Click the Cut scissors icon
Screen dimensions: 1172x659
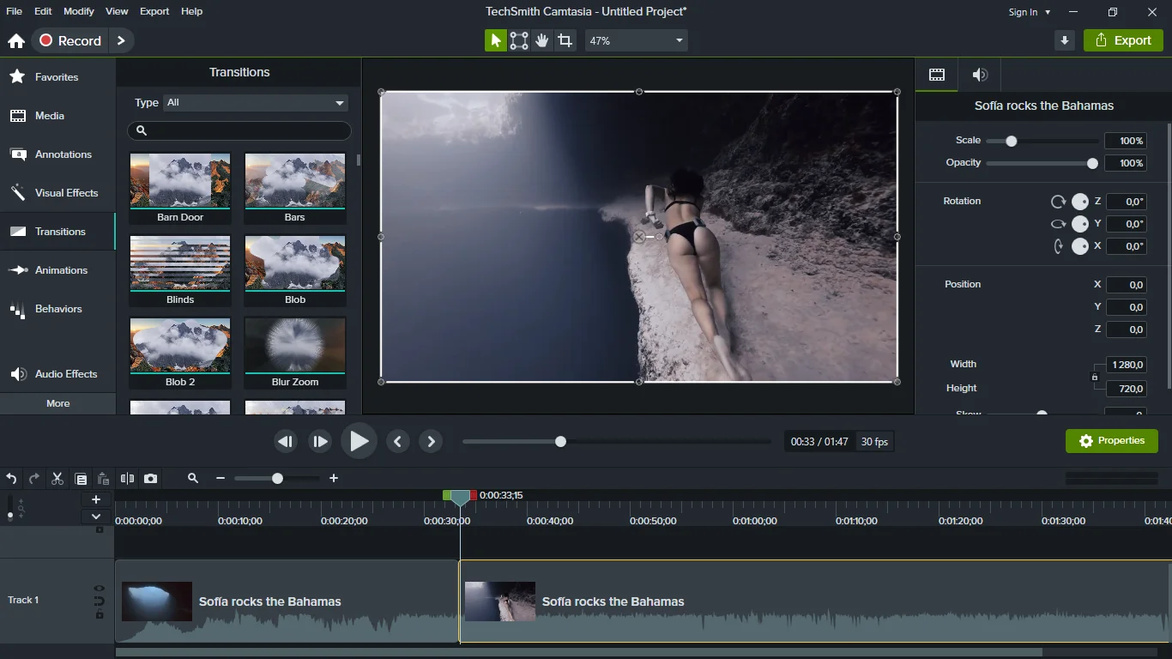tap(57, 478)
